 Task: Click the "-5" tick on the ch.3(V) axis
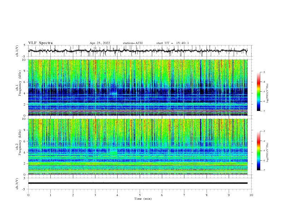click(x=24, y=189)
